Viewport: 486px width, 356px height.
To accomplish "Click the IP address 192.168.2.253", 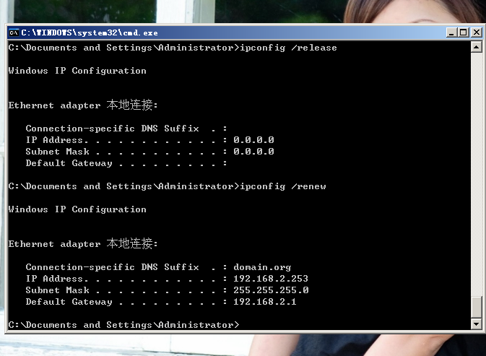I will [271, 279].
